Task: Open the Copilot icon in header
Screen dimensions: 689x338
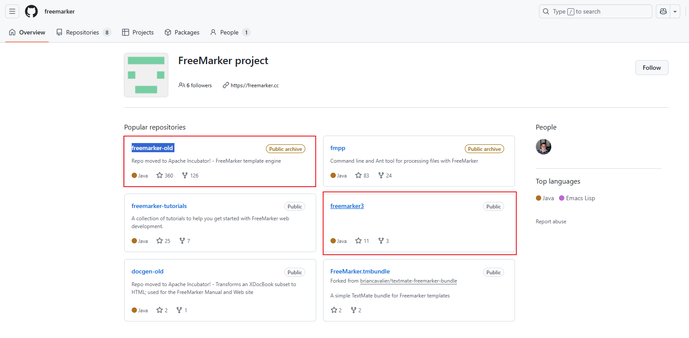Action: (x=663, y=11)
